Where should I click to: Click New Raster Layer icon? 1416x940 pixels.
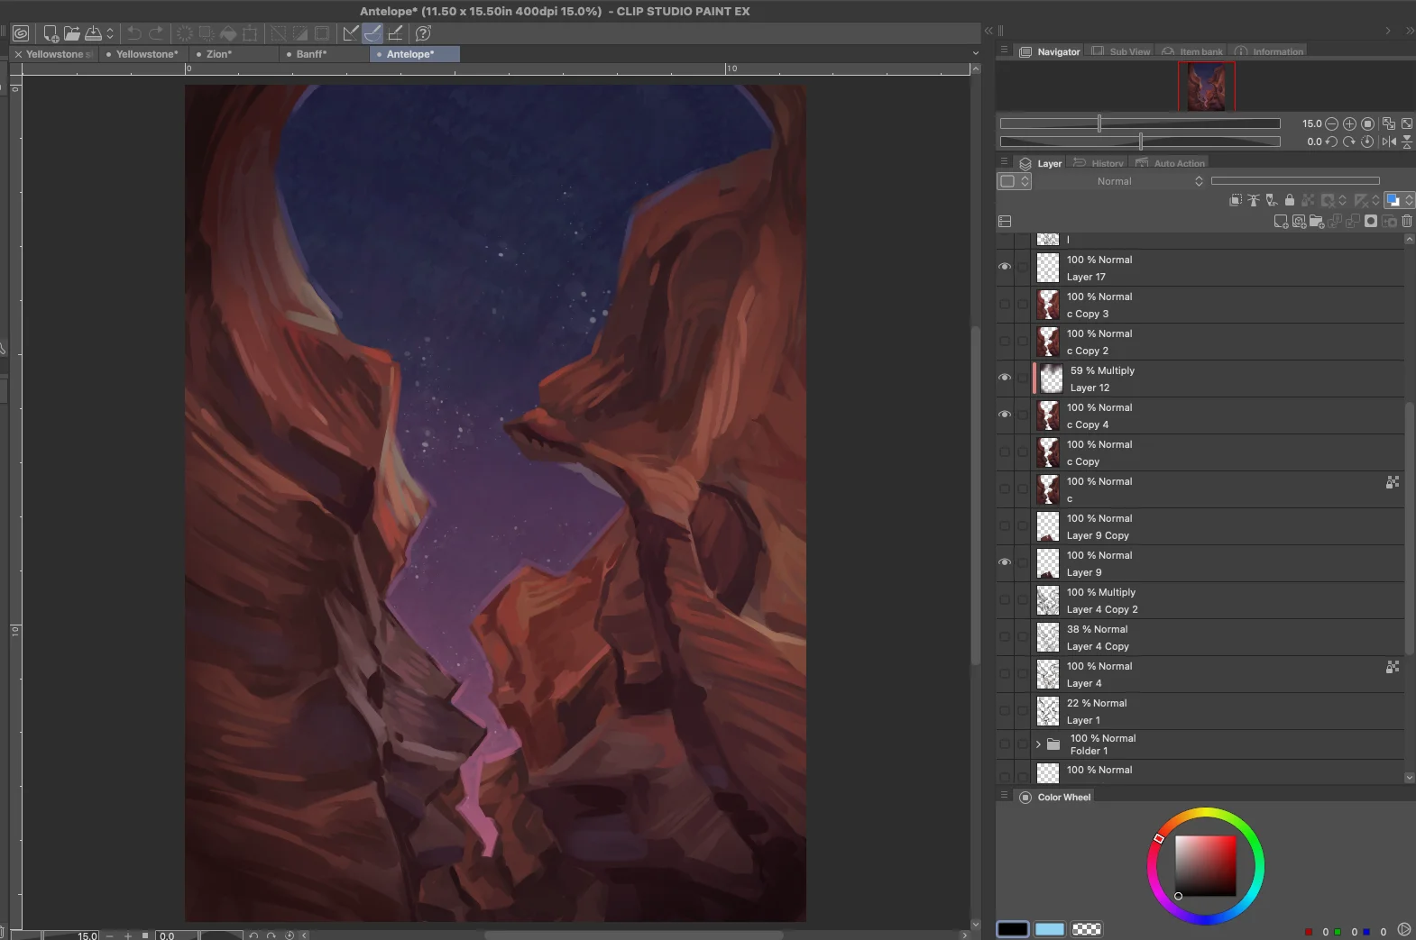point(1281,222)
